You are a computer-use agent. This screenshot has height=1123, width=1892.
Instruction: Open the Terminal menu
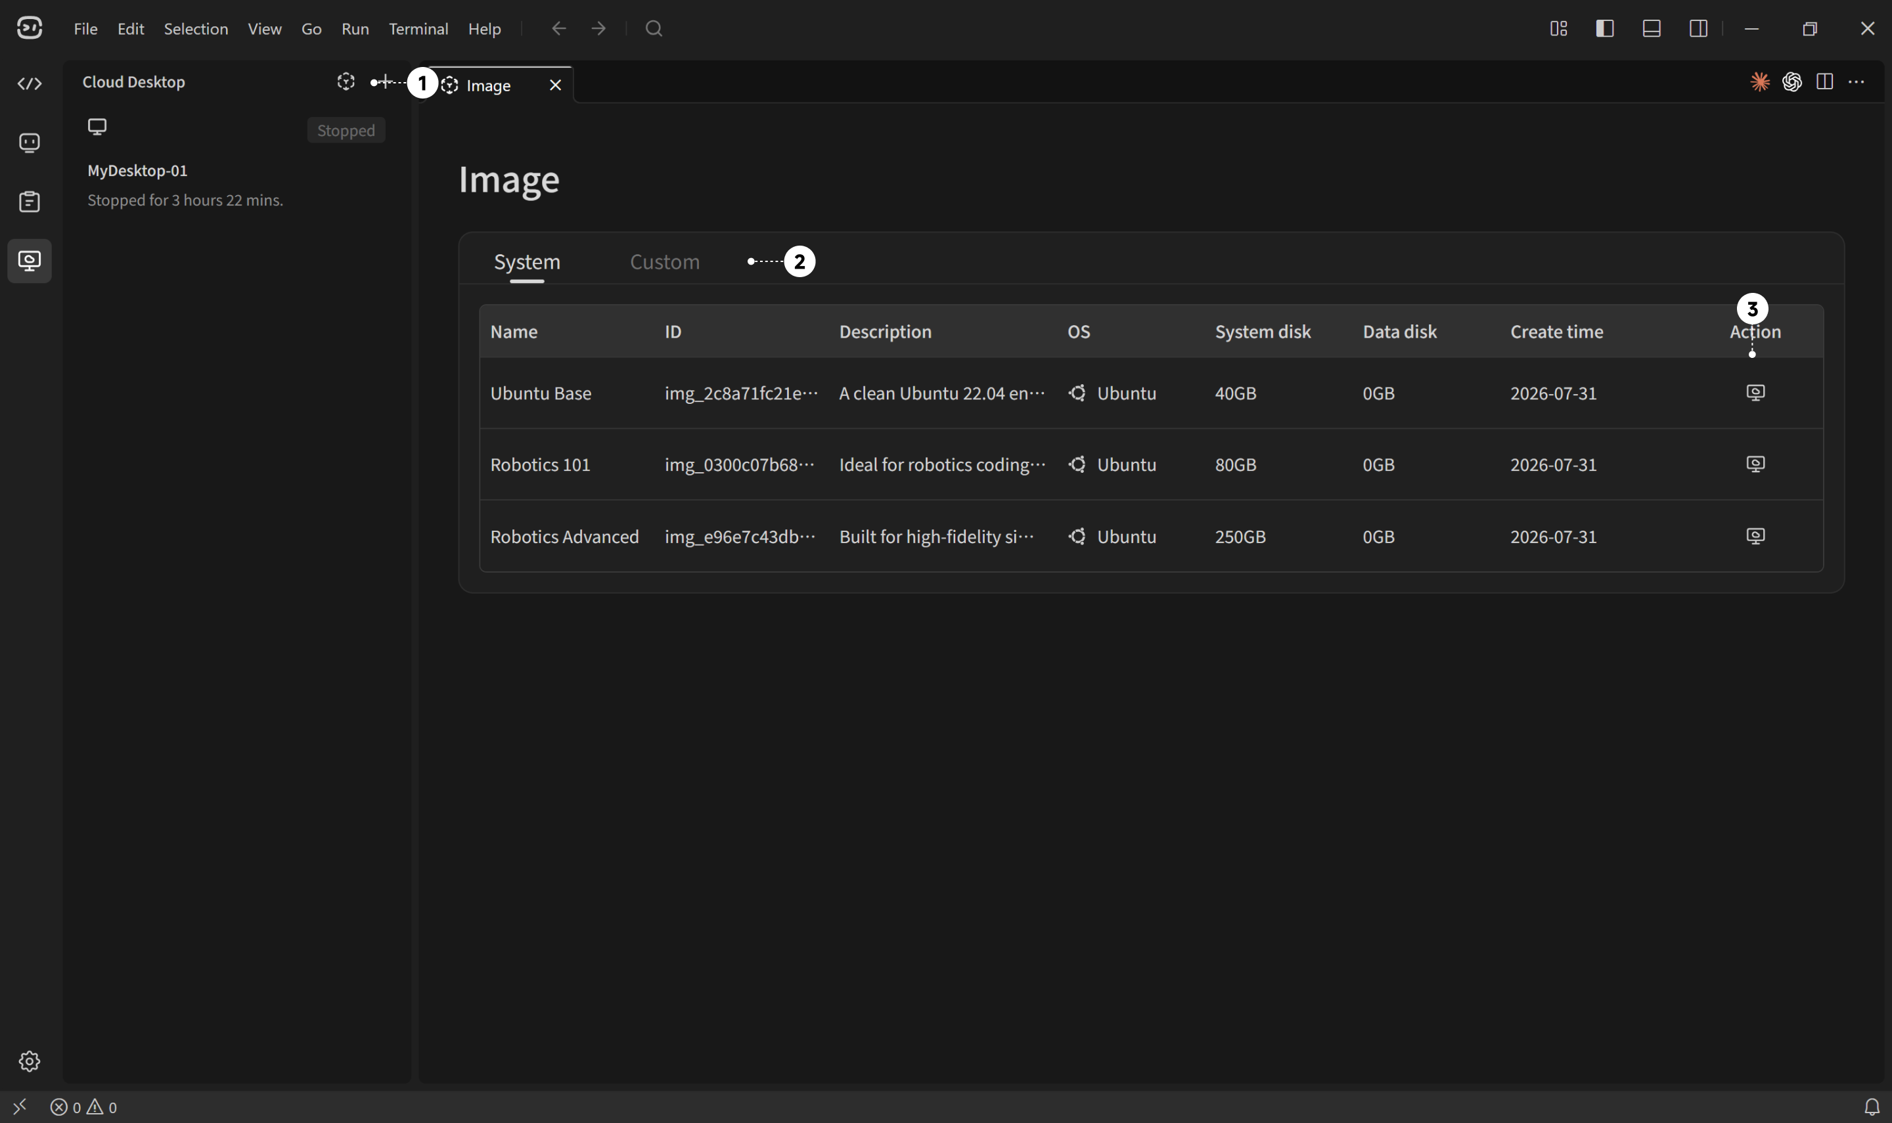[418, 29]
